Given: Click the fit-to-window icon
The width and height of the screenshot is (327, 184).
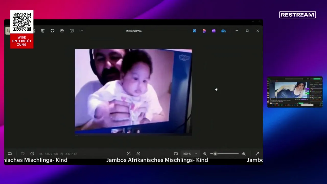Looking at the screenshot, I should [176, 154].
